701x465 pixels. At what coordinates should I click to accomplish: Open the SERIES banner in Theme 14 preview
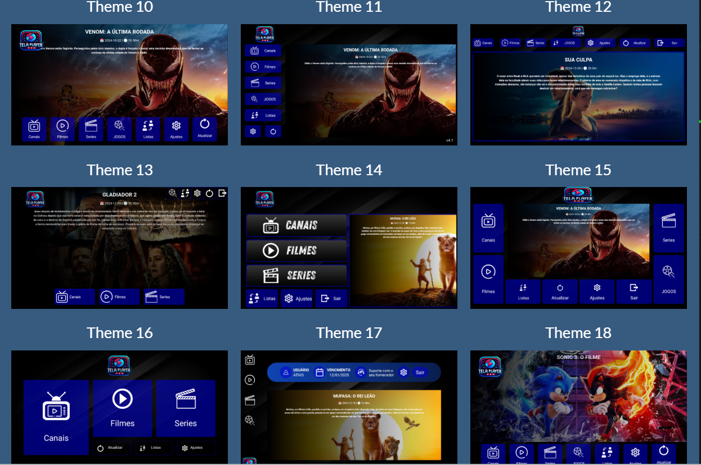296,275
